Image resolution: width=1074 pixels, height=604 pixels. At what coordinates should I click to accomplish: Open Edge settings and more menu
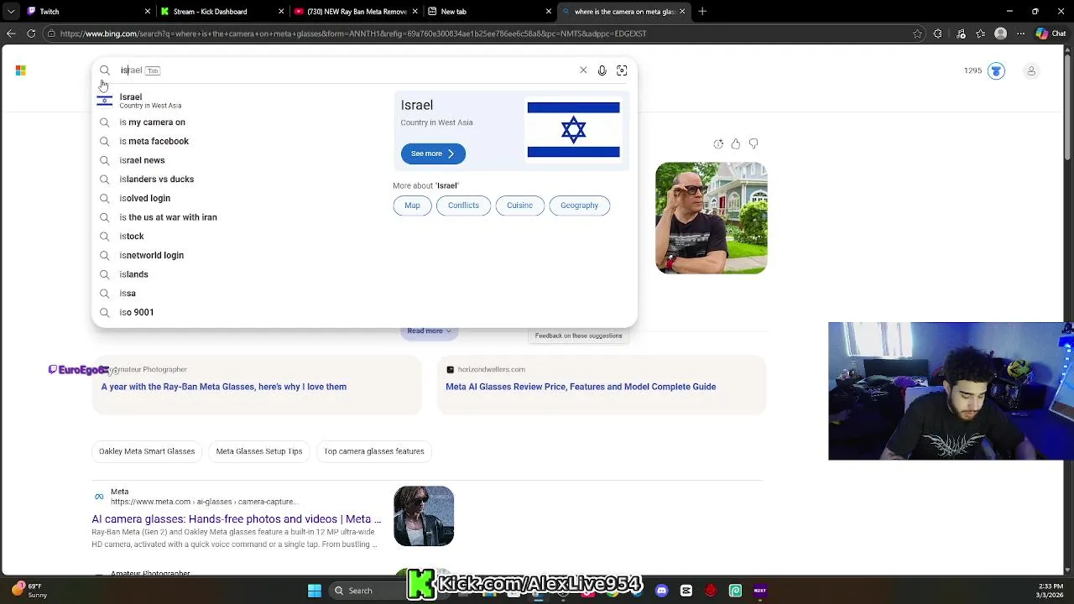tap(1020, 34)
